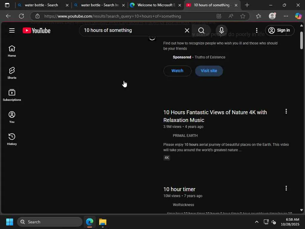
Task: Open options for Nature 4K video
Action: pyautogui.click(x=286, y=112)
